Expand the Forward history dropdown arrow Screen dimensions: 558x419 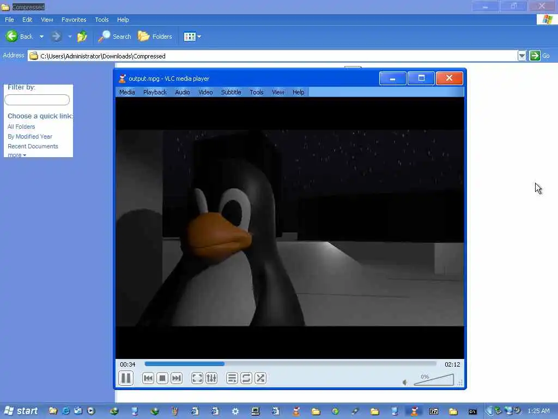tap(70, 37)
